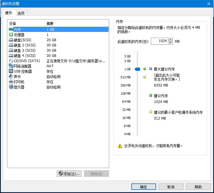Click the yellow minimum guest memory legend square
This screenshot has height=193, width=214.
coord(151,112)
